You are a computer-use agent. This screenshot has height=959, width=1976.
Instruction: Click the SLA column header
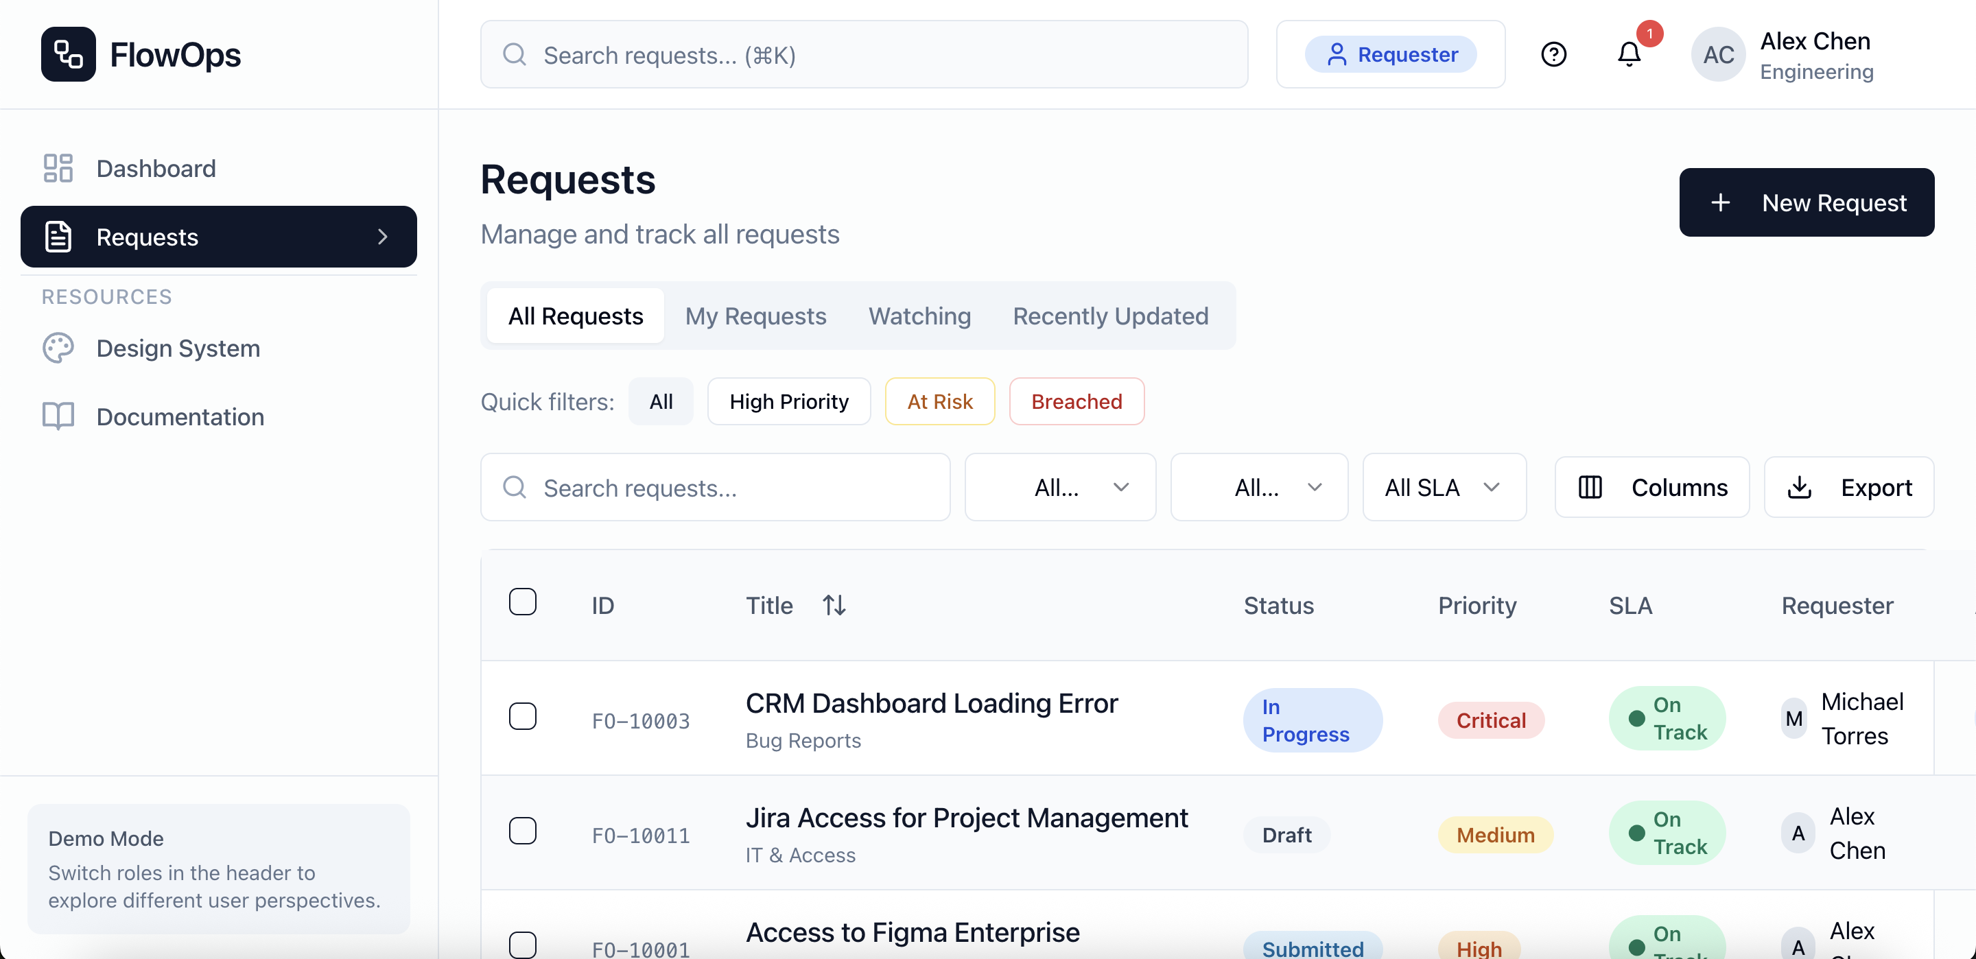tap(1631, 605)
